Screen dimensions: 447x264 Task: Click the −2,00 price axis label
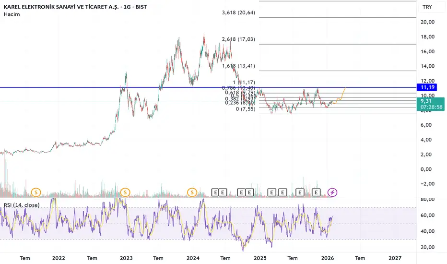coord(427,184)
